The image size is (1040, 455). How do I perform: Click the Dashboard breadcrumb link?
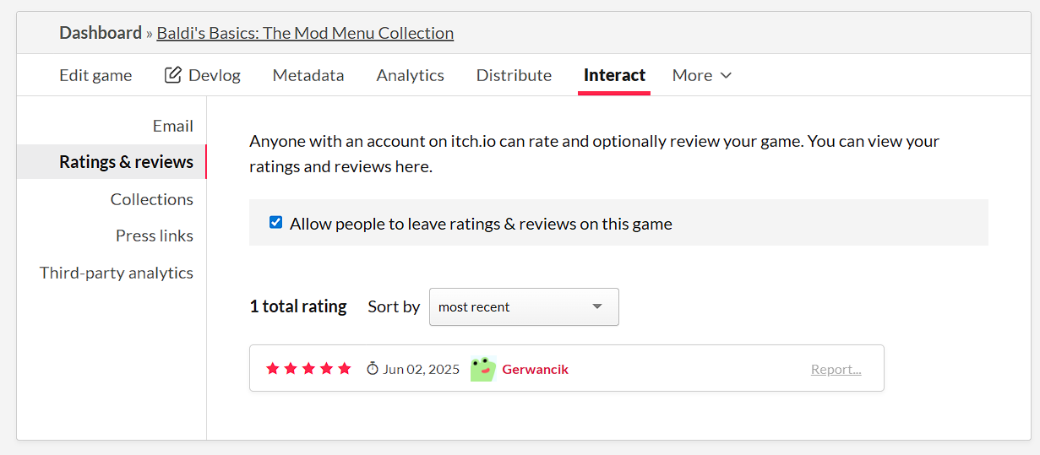point(101,33)
